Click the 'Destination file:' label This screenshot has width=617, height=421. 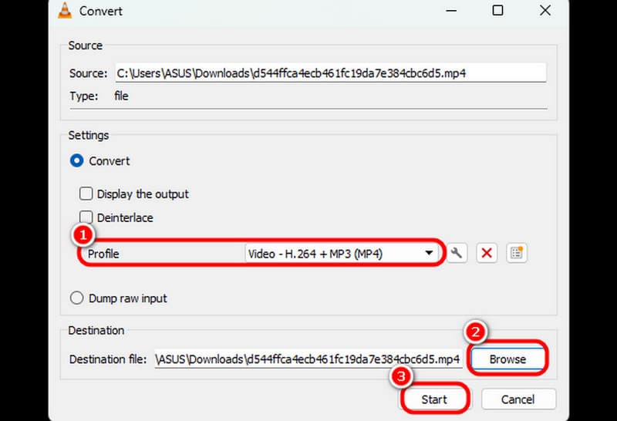click(x=108, y=359)
